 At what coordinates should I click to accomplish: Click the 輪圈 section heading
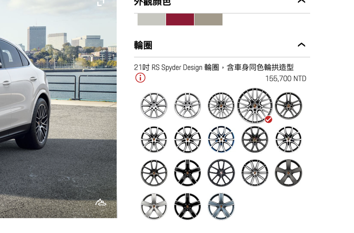point(143,45)
